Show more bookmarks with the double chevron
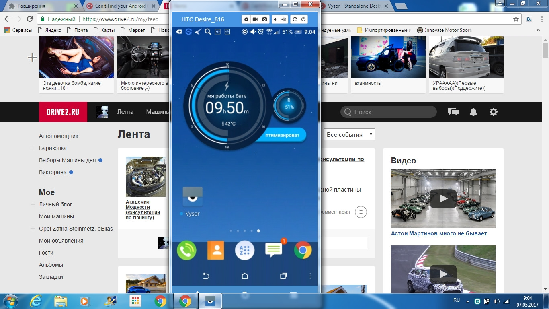This screenshot has width=549, height=309. click(538, 30)
